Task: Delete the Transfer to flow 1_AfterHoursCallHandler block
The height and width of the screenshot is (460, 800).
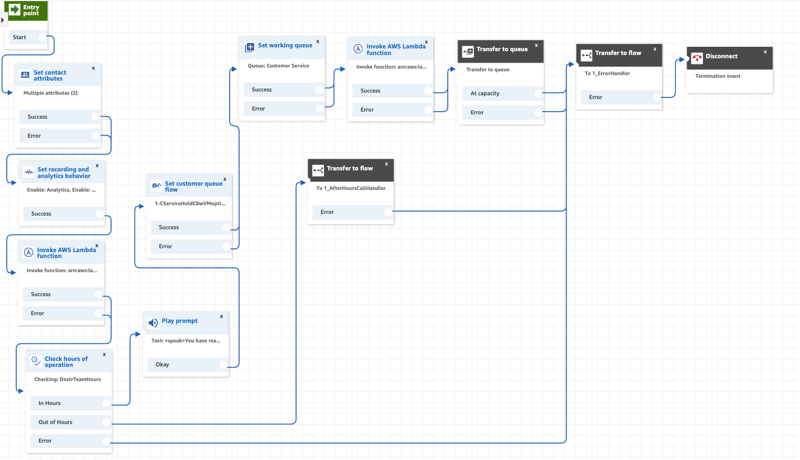Action: [x=387, y=164]
